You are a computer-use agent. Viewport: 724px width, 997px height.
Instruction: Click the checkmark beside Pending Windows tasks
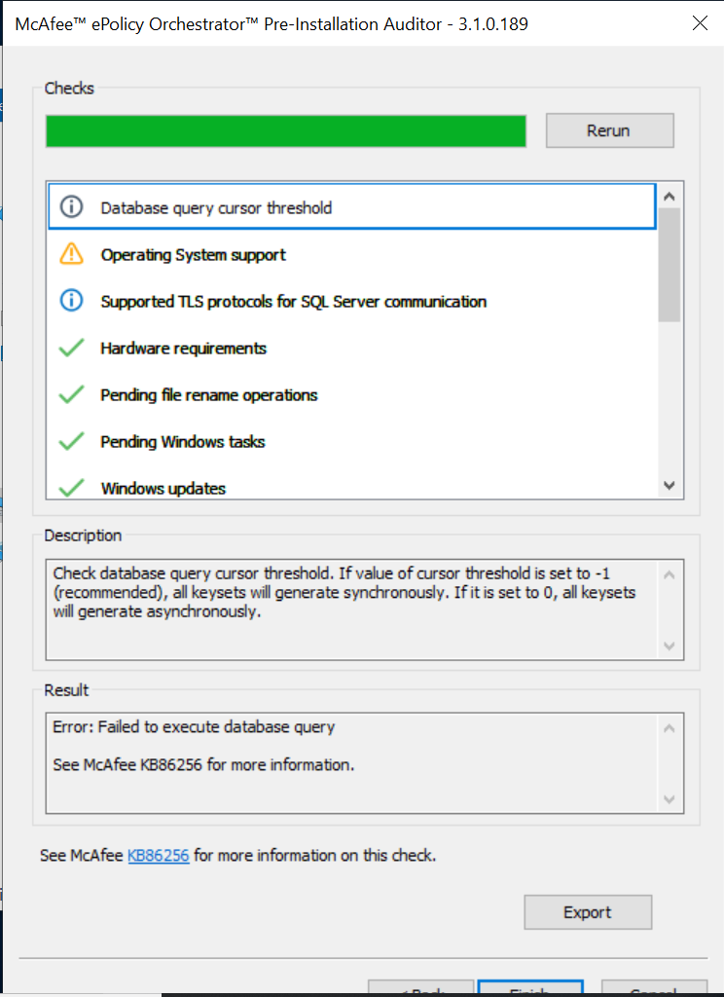[71, 441]
